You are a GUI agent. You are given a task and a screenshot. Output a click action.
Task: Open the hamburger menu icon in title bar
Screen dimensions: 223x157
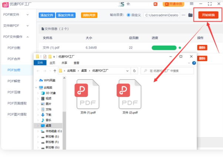[192, 4]
